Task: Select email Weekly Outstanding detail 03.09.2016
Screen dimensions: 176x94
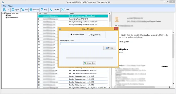Action: point(73,25)
